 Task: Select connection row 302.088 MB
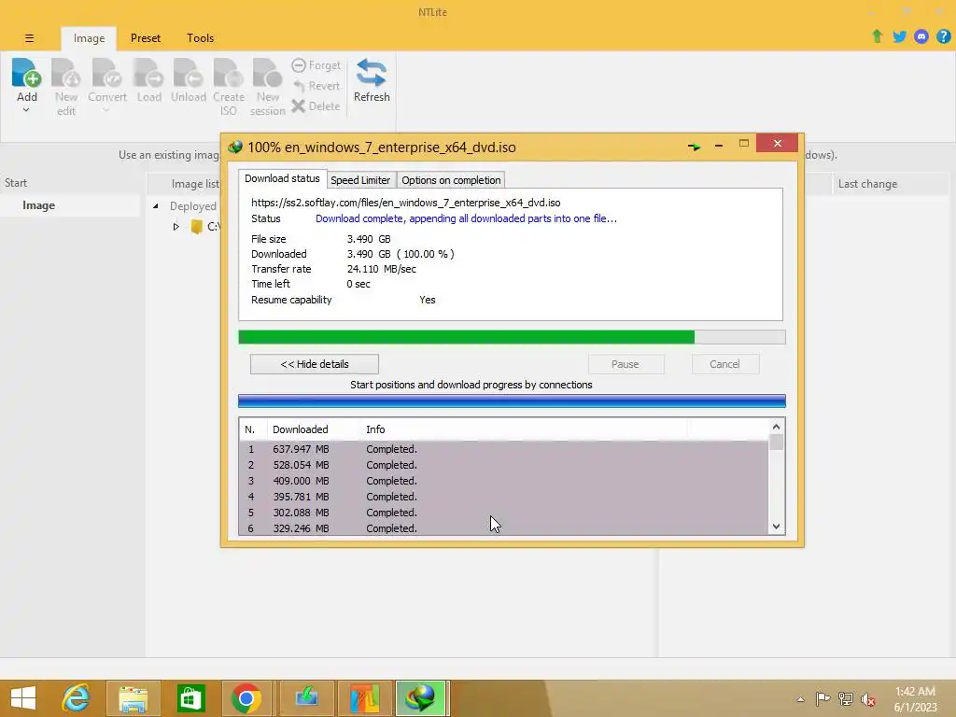[503, 513]
